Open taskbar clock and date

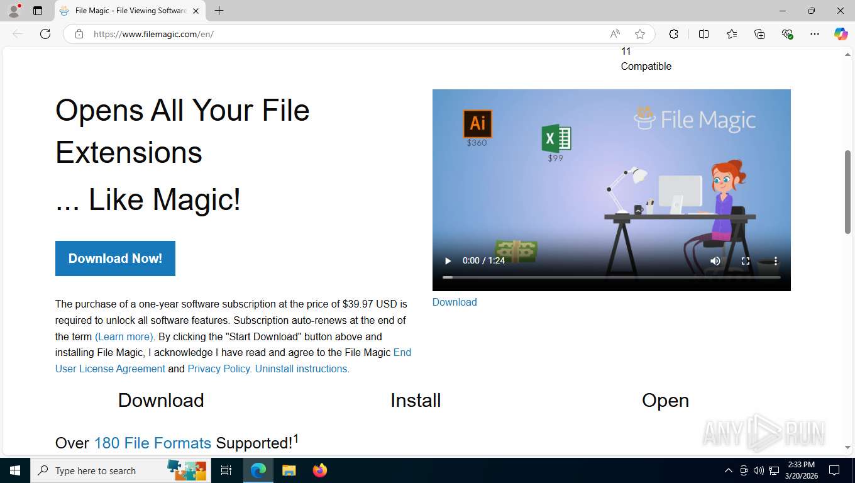pos(801,470)
